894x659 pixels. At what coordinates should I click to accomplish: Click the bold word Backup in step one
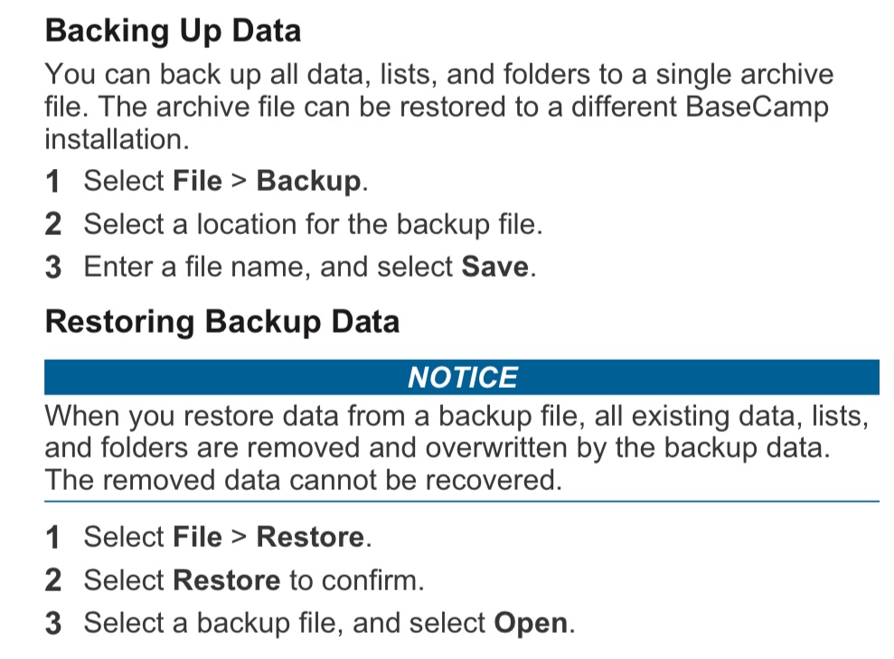tap(308, 182)
